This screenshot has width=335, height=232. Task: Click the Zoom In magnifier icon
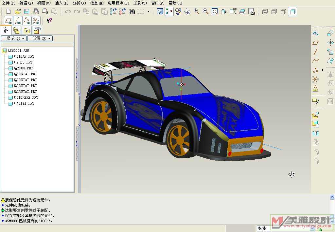point(196,12)
